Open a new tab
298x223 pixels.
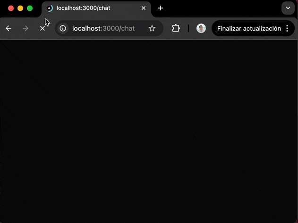click(161, 8)
